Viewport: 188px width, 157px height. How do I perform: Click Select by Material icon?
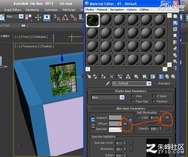pyautogui.click(x=175, y=61)
